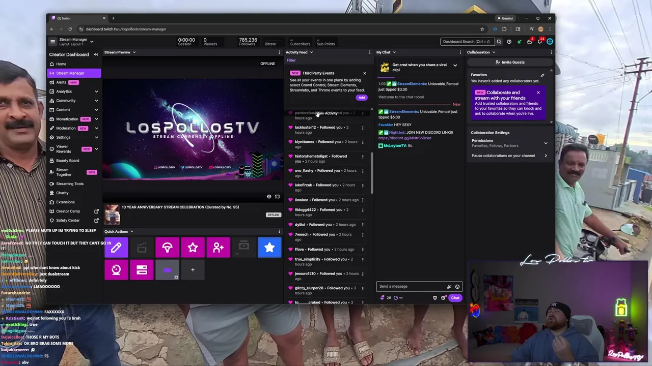Go to Home in sidebar
Viewport: 652px width, 366px height.
point(61,64)
